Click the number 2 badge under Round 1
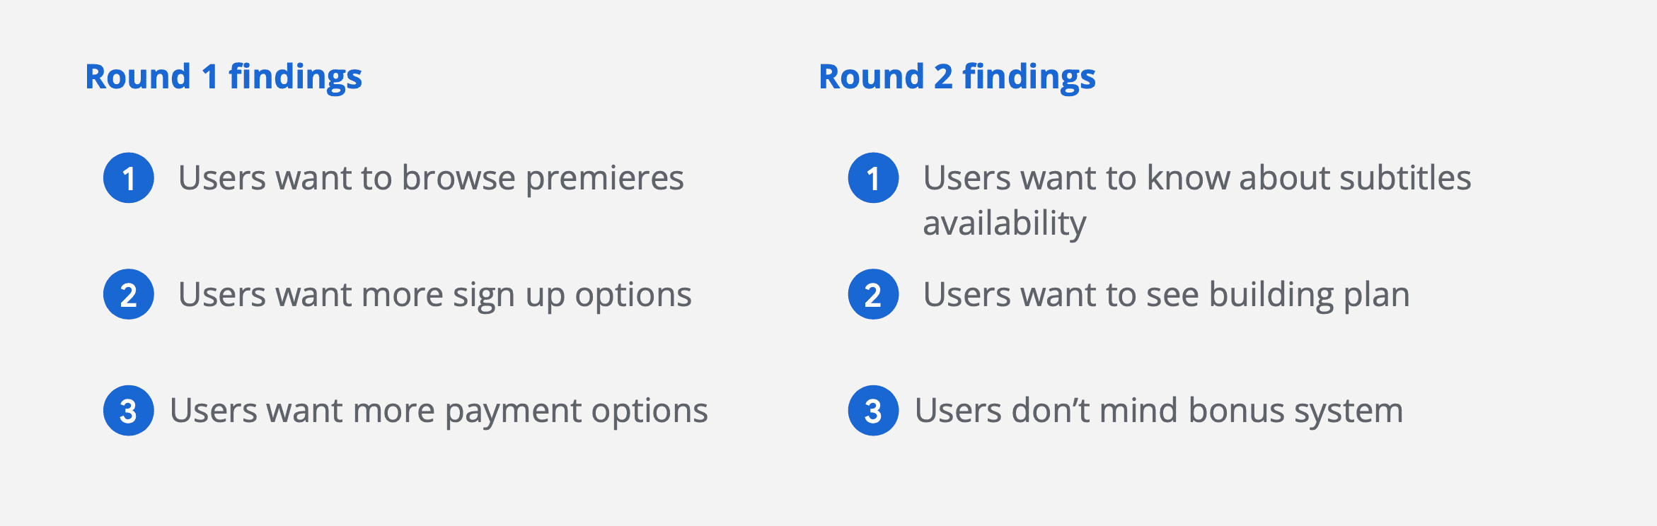The image size is (1657, 526). (x=129, y=294)
